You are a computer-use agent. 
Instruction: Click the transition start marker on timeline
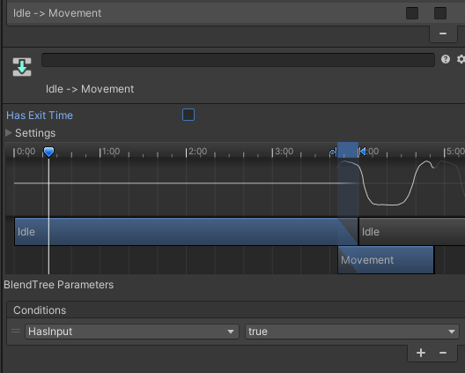(x=333, y=153)
